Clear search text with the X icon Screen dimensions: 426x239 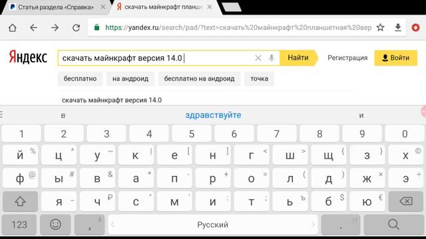[258, 58]
